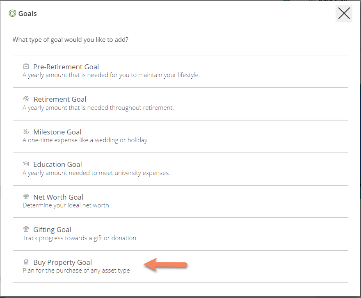Click "Determine your ideal net worth" description
Image resolution: width=361 pixels, height=298 pixels.
coord(66,205)
